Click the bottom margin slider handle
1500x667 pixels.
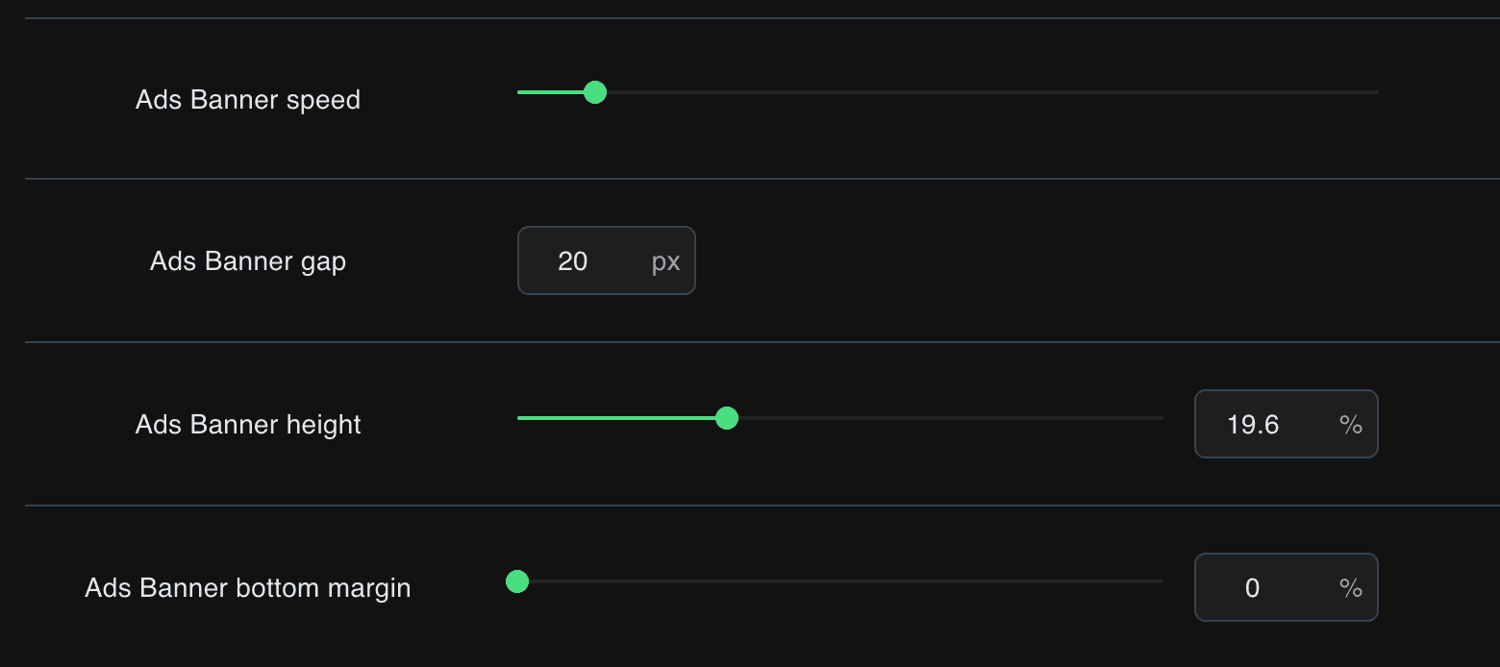517,581
